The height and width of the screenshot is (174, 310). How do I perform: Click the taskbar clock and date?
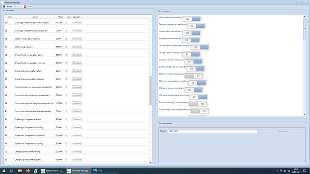click(296, 171)
